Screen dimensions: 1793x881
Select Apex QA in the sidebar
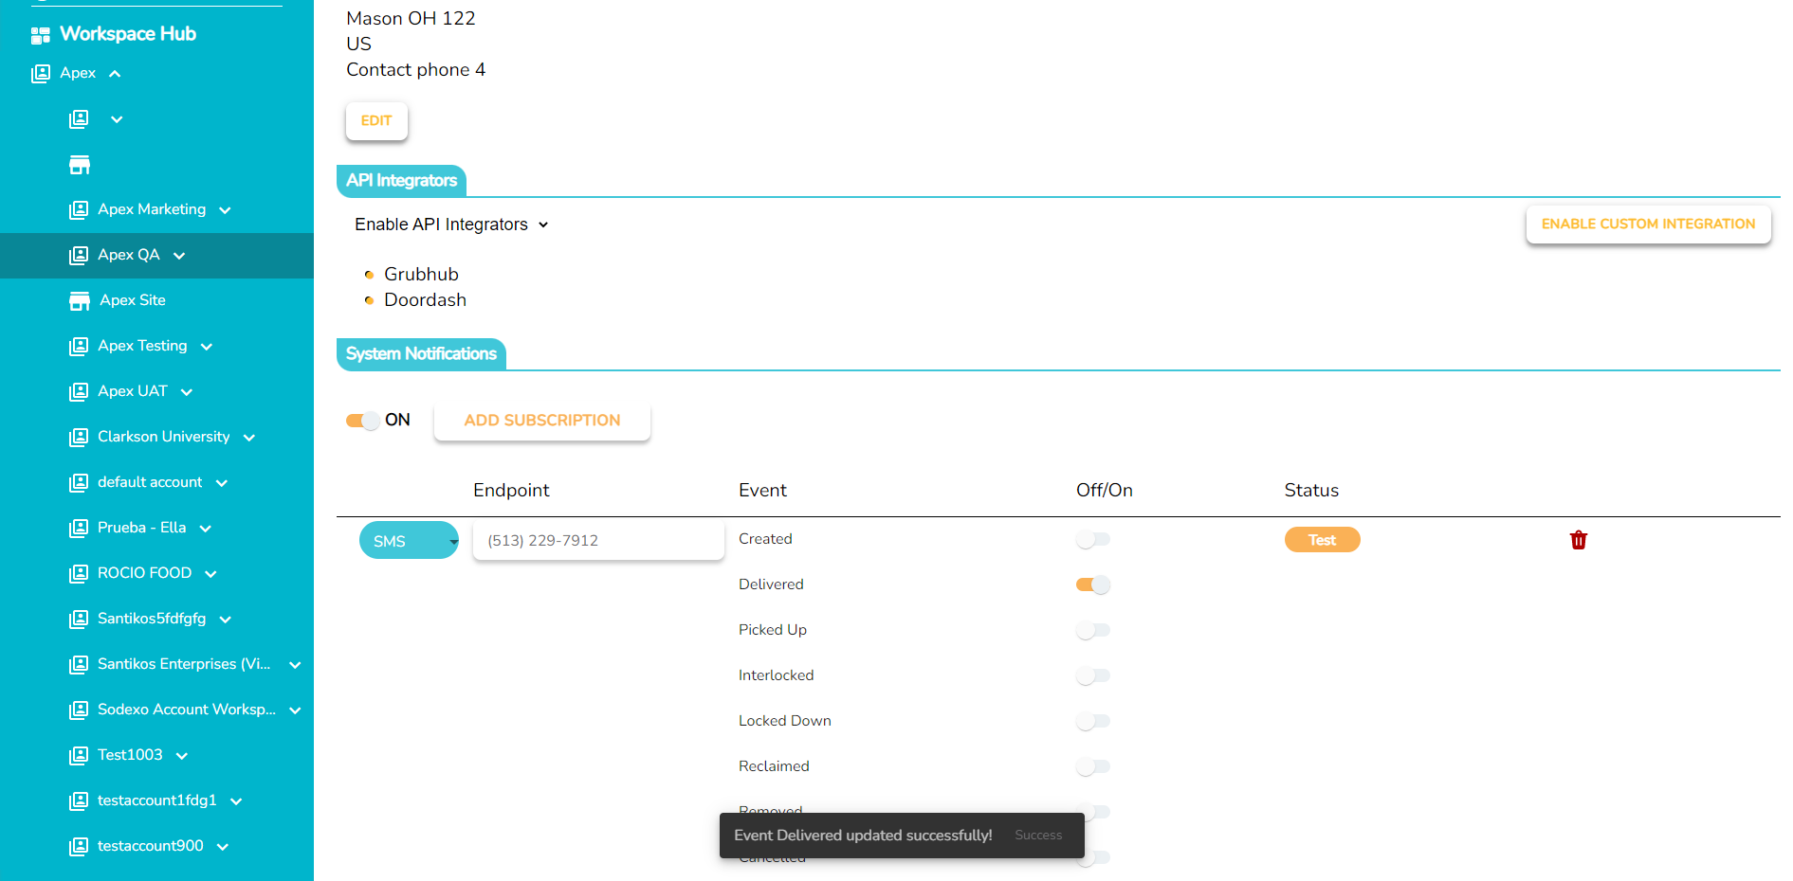pyautogui.click(x=129, y=255)
